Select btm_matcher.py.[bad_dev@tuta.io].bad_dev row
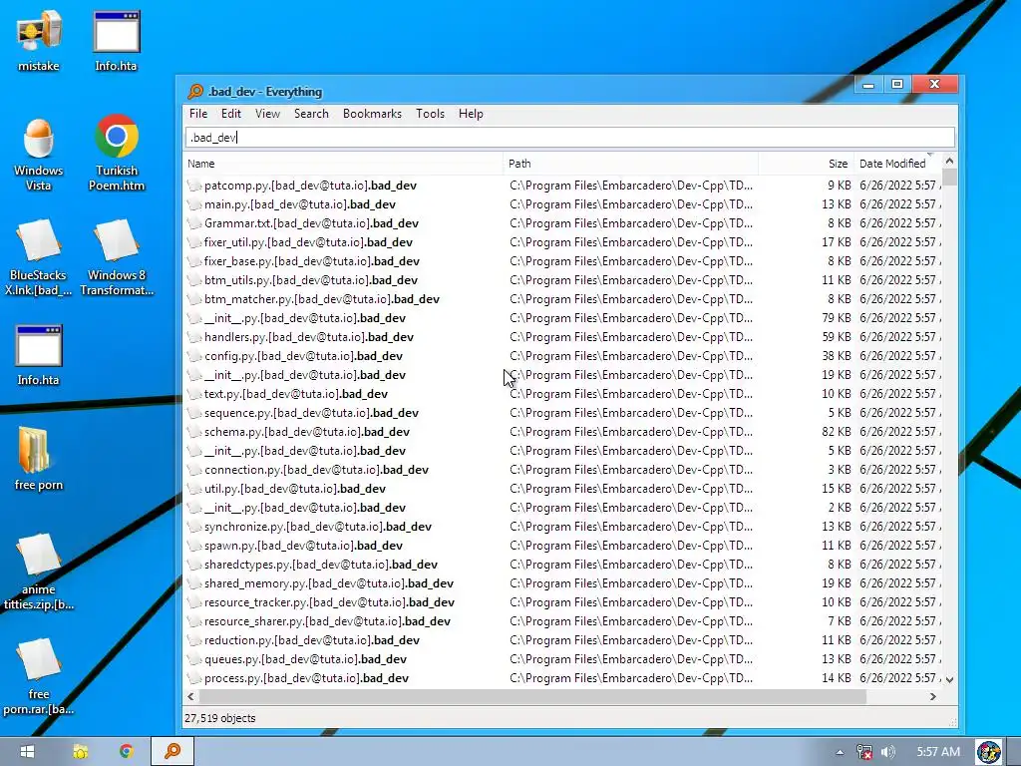 point(562,299)
